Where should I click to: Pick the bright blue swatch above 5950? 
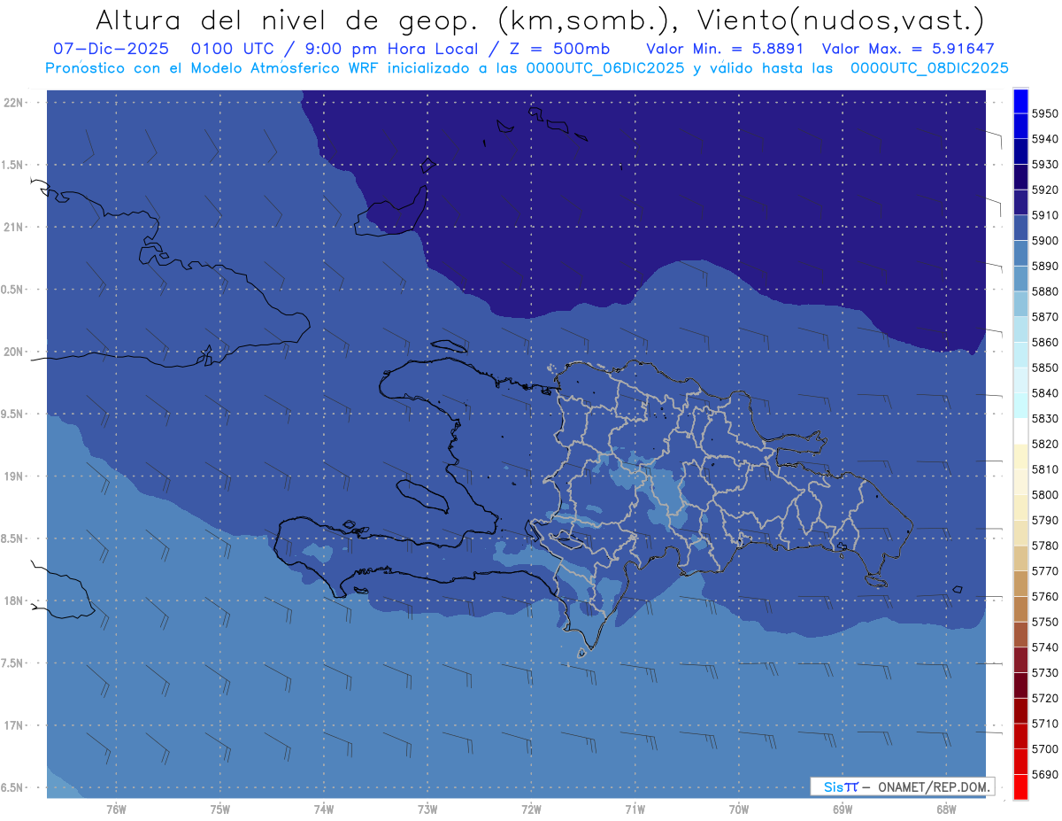point(1020,101)
